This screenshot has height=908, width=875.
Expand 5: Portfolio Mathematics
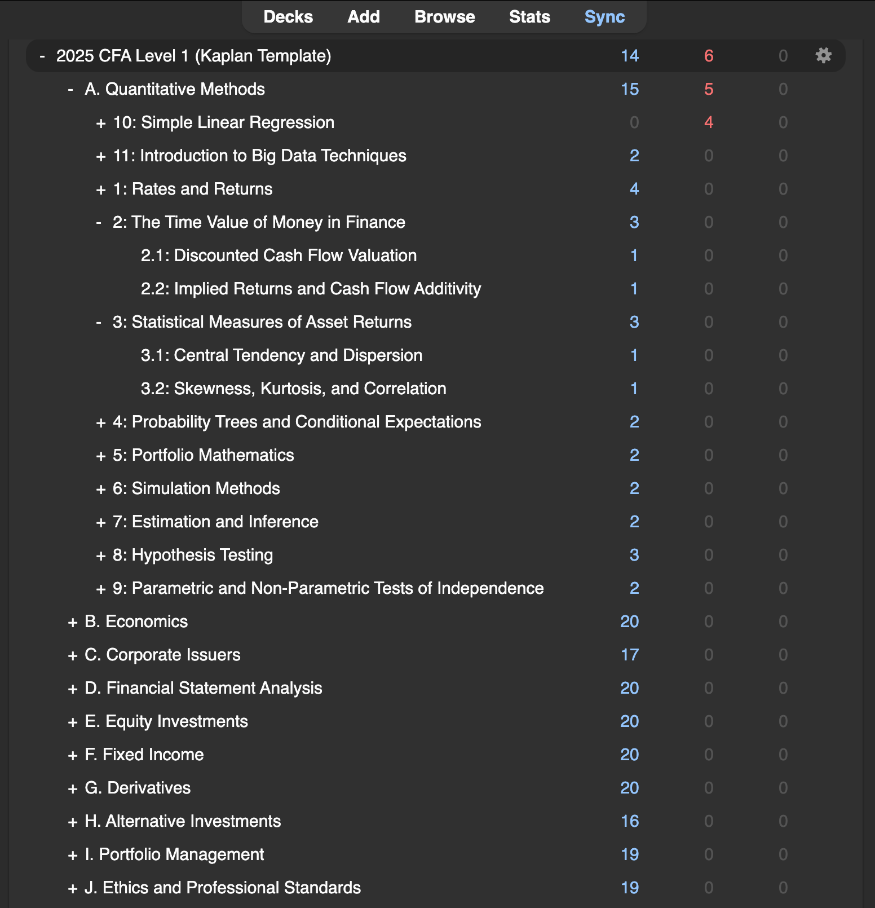[101, 456]
